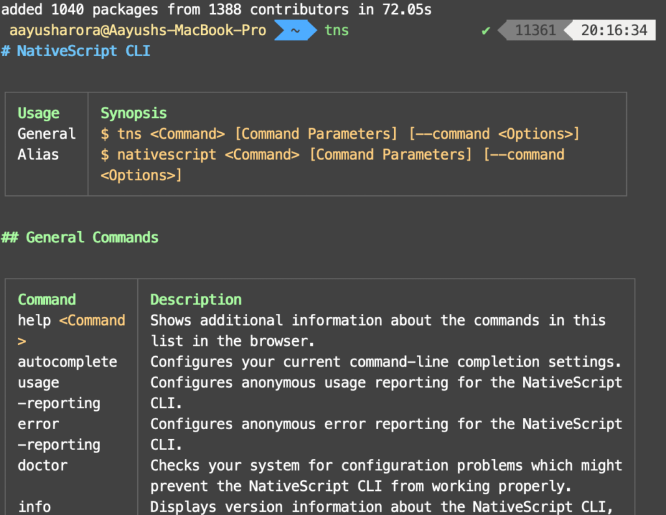Click the username aayusharora@Aayushs-MacBook-Pro
Viewport: 666px width, 515px height.
pyautogui.click(x=138, y=30)
